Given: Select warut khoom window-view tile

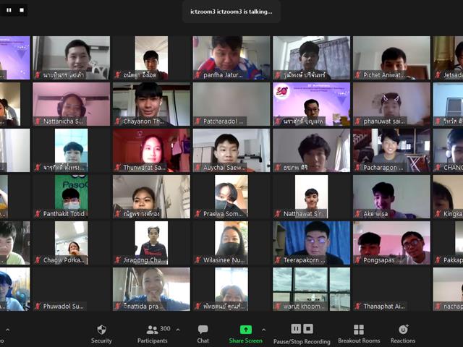Looking at the screenshot, I should pos(312,289).
